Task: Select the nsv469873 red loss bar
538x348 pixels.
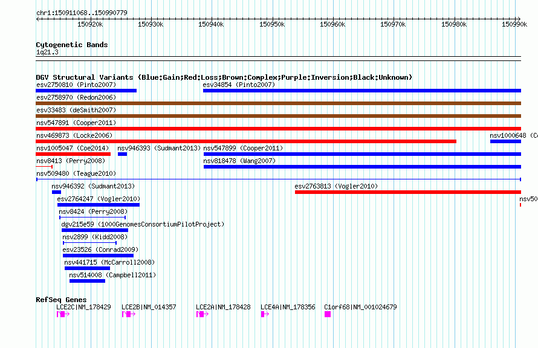Action: tap(246, 141)
